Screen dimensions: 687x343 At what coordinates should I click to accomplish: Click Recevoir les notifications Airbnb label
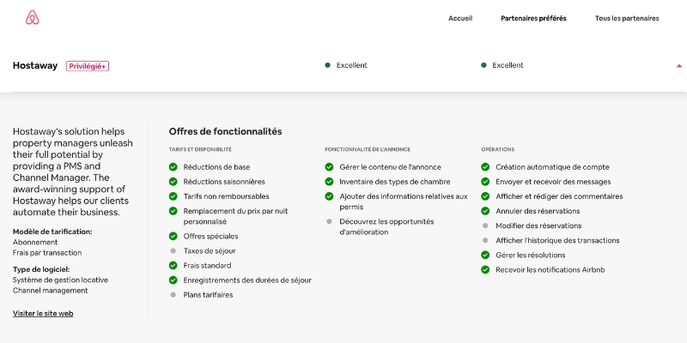click(550, 270)
